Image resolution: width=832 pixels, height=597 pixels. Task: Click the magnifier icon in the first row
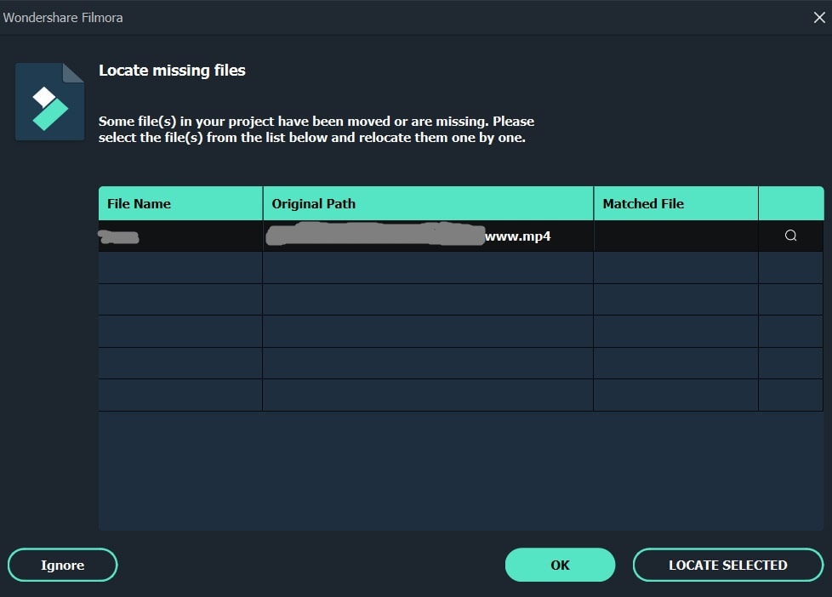(790, 236)
